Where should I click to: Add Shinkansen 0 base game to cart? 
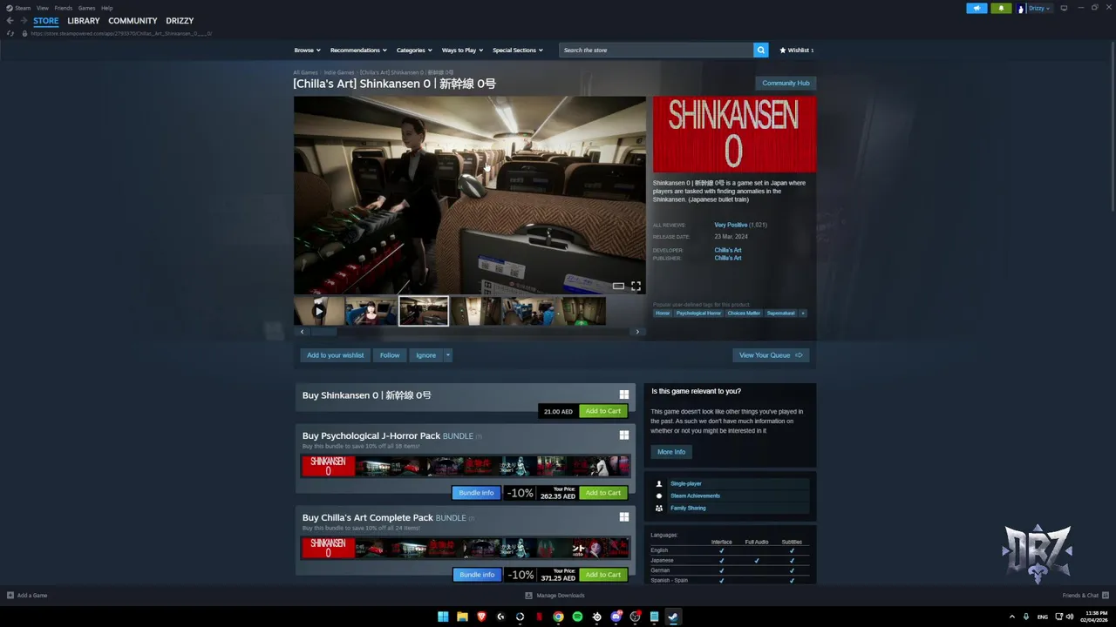(x=603, y=411)
